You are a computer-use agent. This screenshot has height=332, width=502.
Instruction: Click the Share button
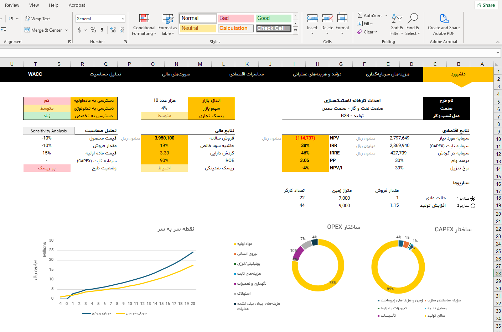pos(486,5)
